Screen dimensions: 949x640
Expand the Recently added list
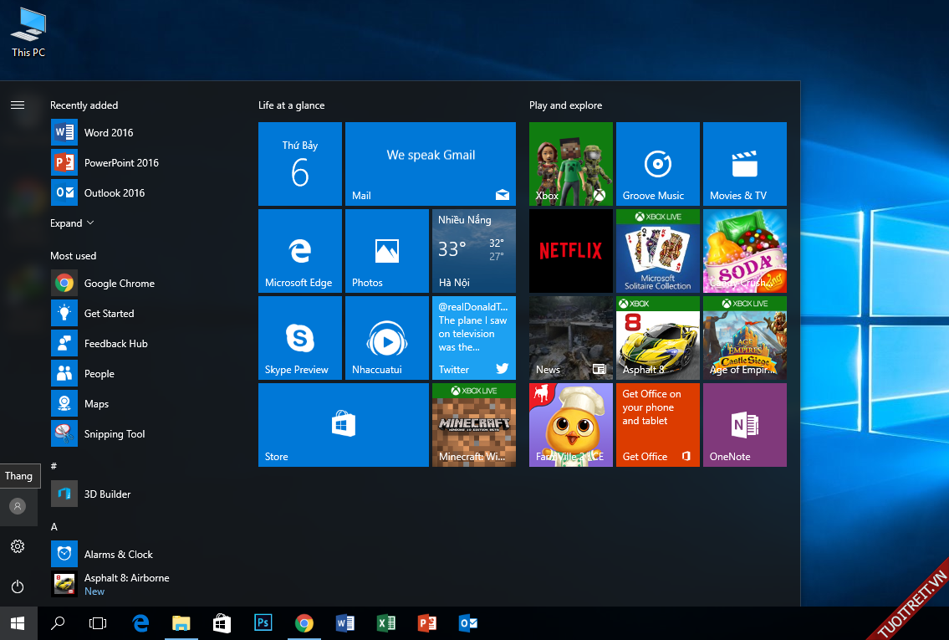pos(72,223)
